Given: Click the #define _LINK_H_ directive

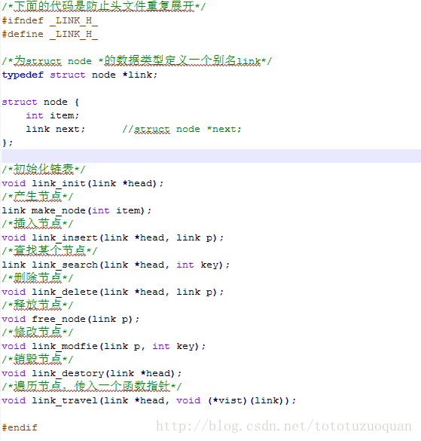Looking at the screenshot, I should pos(50,35).
